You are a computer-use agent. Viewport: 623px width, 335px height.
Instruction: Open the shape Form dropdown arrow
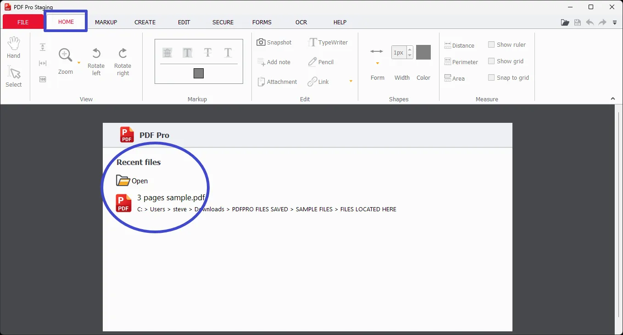[x=377, y=63]
